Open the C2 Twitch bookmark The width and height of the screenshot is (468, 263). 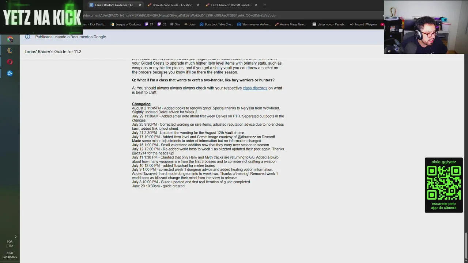click(x=162, y=24)
